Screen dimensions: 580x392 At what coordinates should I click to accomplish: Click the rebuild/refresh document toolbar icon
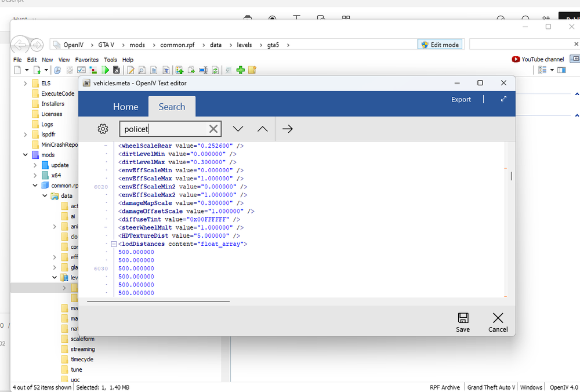tap(214, 70)
